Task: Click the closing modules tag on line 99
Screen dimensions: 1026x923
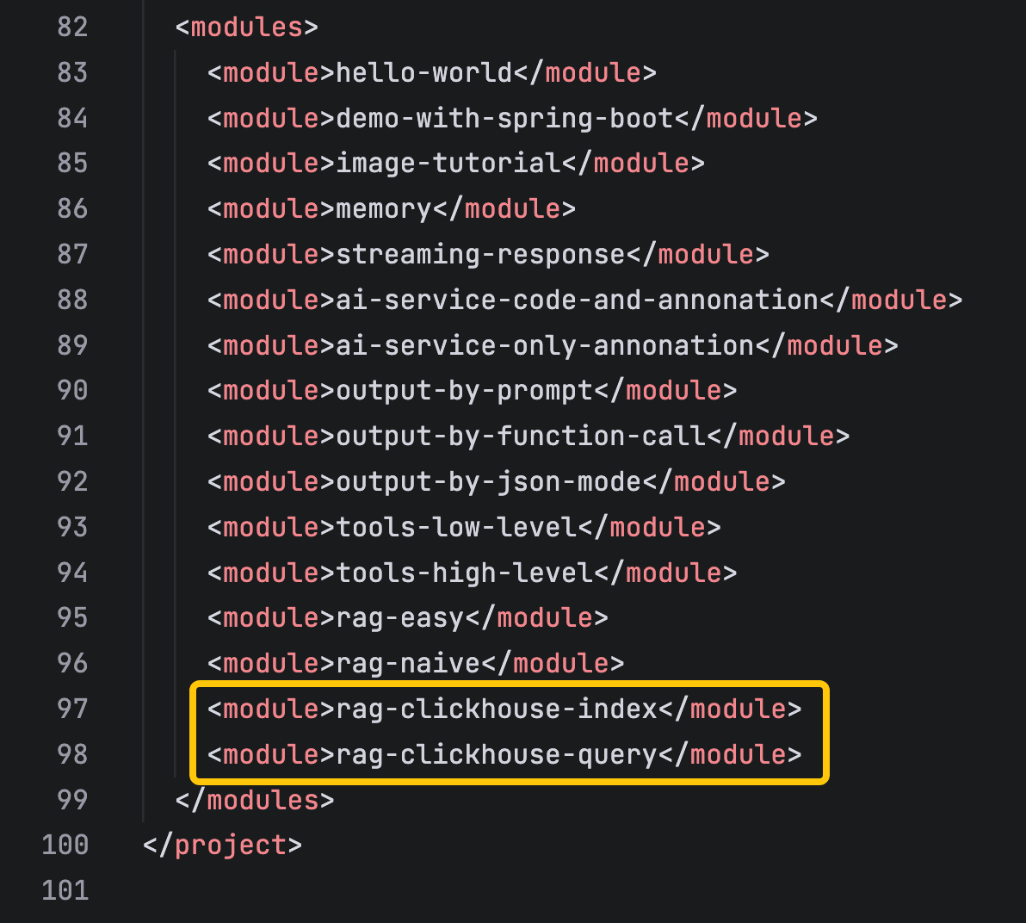Action: (255, 801)
